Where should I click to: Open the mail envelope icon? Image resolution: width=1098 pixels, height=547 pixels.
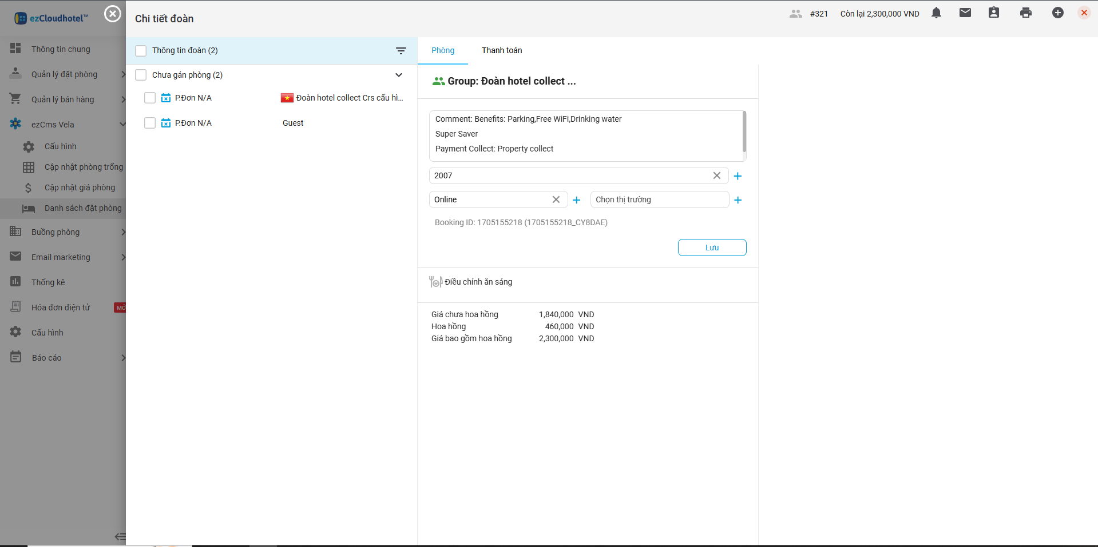coord(965,13)
